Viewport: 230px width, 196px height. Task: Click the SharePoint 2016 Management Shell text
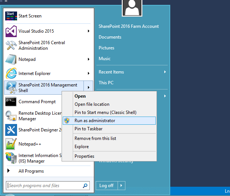click(x=48, y=88)
